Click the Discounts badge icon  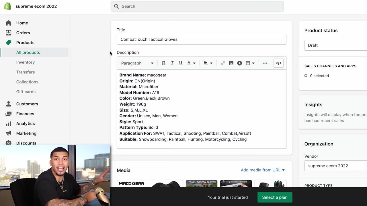click(9, 143)
